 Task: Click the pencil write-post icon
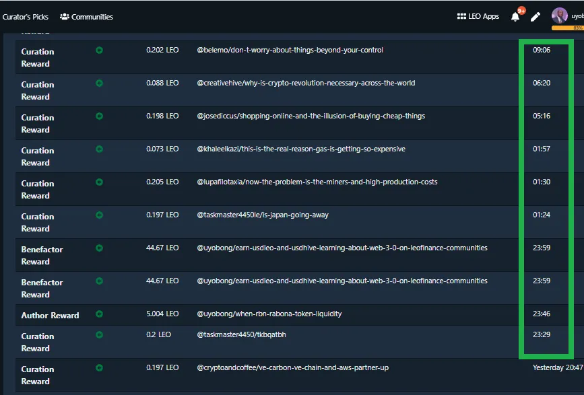coord(536,17)
